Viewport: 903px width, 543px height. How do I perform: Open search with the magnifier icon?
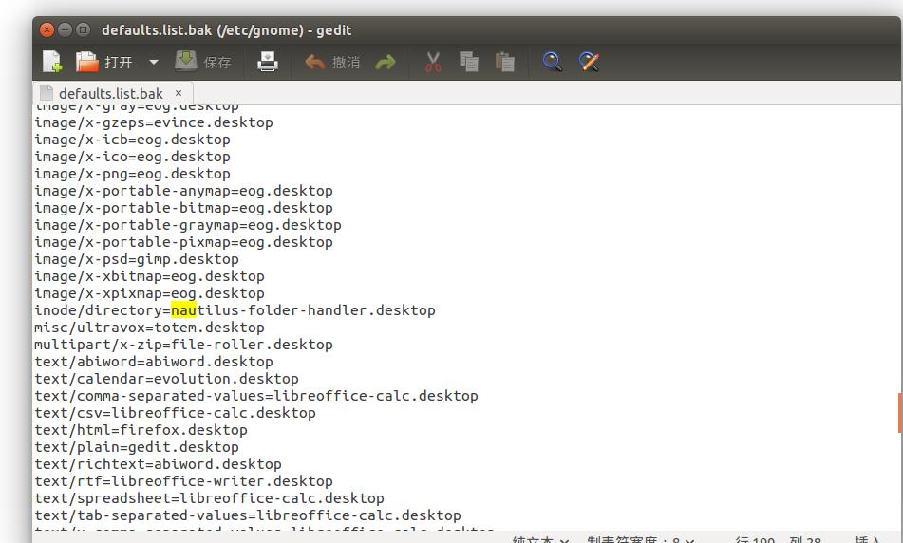pos(553,62)
